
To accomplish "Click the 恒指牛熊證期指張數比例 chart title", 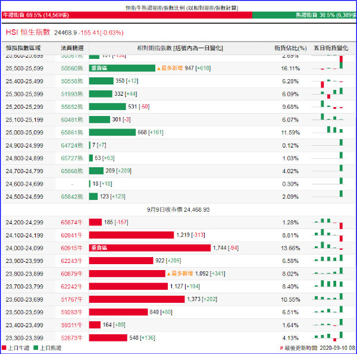I will pyautogui.click(x=182, y=8).
